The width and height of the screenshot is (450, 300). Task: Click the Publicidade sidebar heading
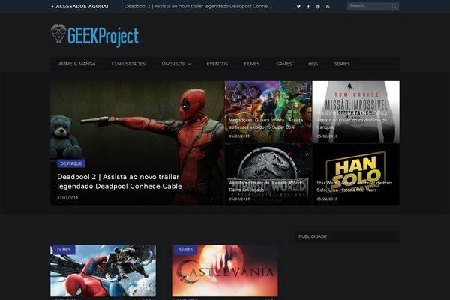point(313,236)
